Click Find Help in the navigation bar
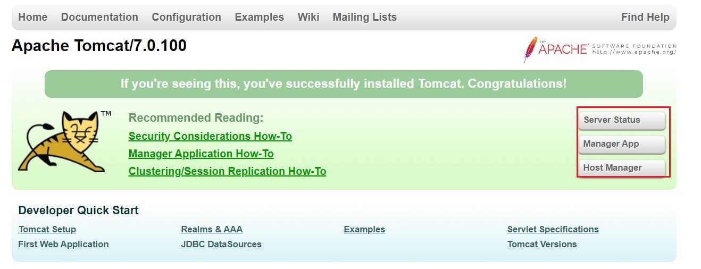Screen dimensions: 701x269 pyautogui.click(x=645, y=17)
